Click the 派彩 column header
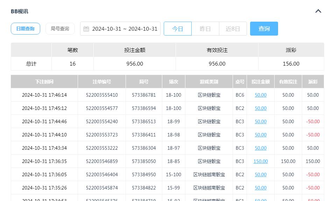The height and width of the screenshot is (201, 333). coord(313,81)
